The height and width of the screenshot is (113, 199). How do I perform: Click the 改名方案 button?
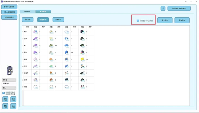[x=13, y=99]
